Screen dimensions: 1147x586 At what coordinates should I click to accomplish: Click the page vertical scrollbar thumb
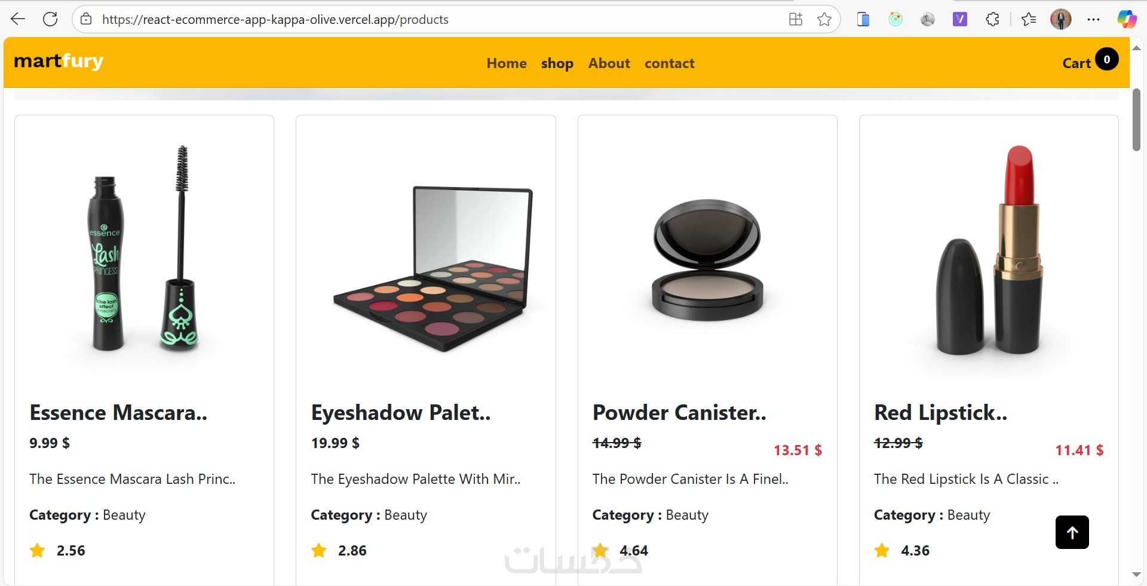point(1136,119)
